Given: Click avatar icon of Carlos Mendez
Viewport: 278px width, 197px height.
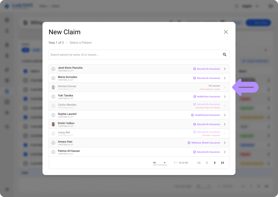Looking at the screenshot, I should click(x=53, y=106).
